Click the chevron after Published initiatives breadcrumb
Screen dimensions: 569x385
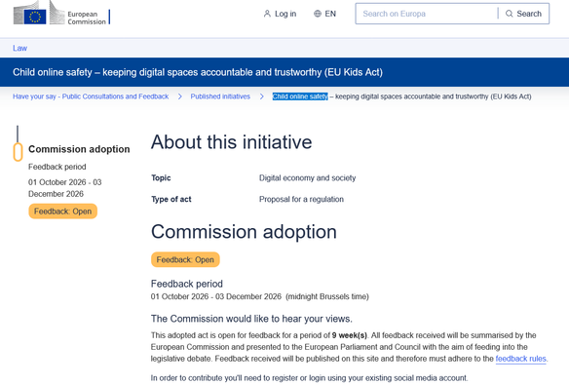(x=262, y=96)
